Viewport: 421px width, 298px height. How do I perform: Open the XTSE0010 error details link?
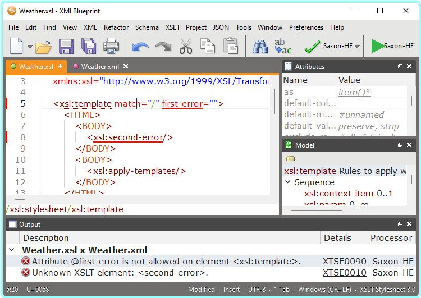pyautogui.click(x=344, y=273)
